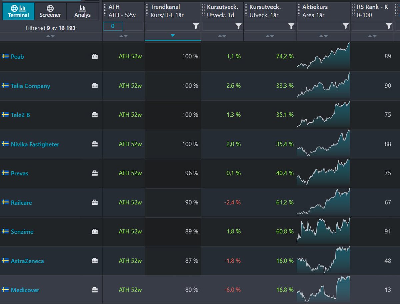Open the AstraZeneca stock link
The width and height of the screenshot is (400, 304).
click(x=27, y=261)
